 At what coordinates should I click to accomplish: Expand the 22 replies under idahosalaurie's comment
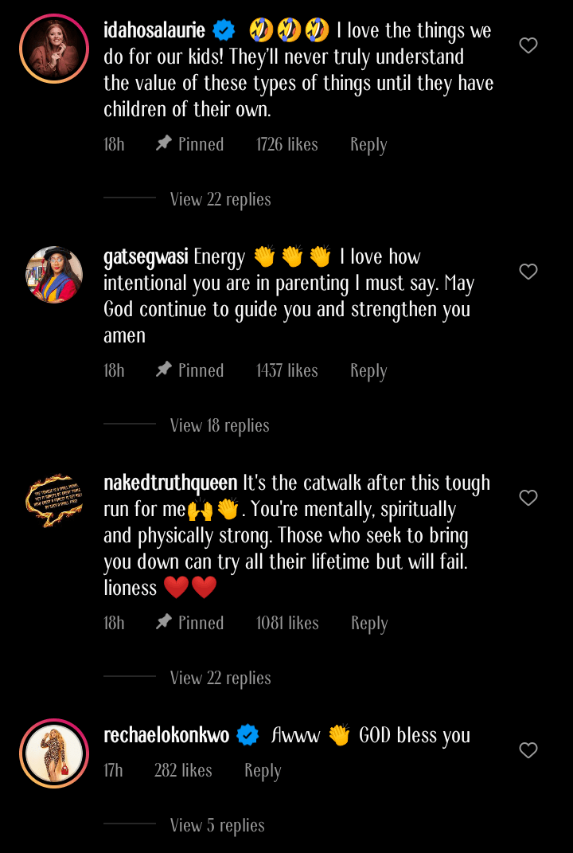point(220,199)
